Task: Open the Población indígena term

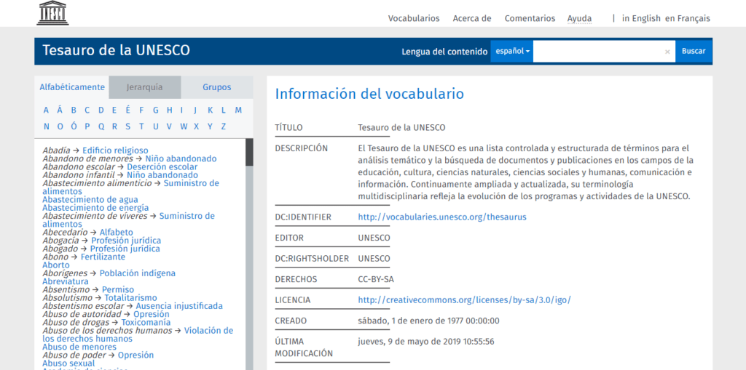Action: tap(138, 273)
